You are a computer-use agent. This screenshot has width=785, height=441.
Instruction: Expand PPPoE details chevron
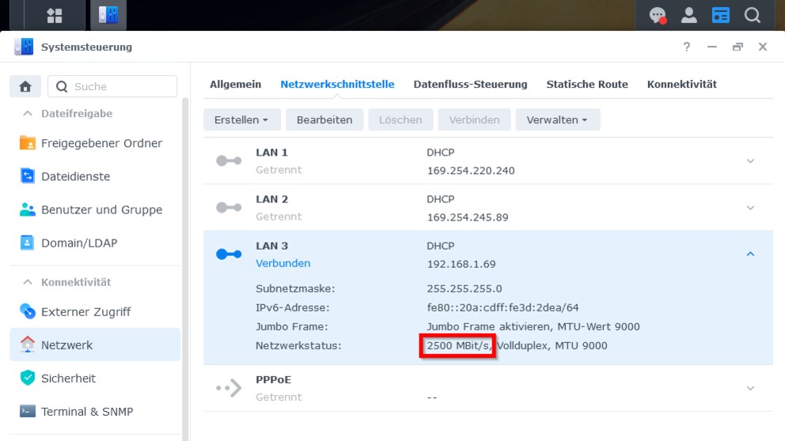(750, 388)
